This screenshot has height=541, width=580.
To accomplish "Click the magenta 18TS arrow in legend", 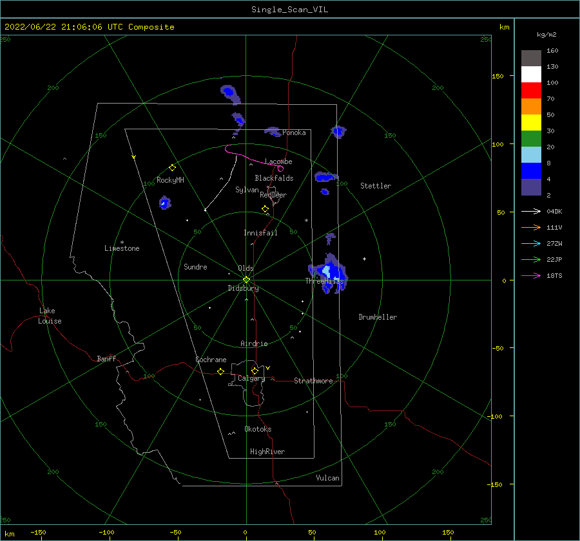I will point(531,275).
